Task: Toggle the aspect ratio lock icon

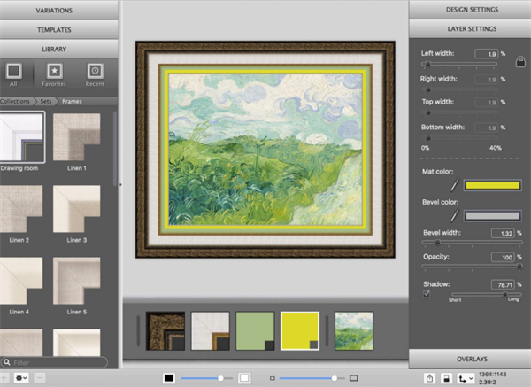Action: 446,378
